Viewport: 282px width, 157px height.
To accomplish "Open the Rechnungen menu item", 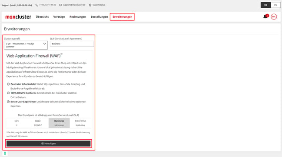I will tap(78, 17).
